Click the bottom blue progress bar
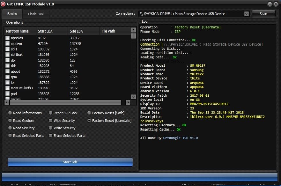The image size is (281, 186). [140, 177]
